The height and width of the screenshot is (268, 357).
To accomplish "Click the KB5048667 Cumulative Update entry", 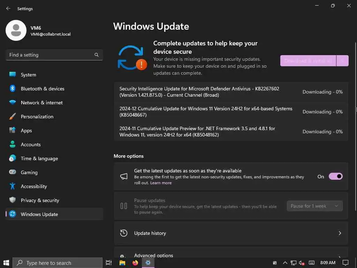I will point(231,112).
